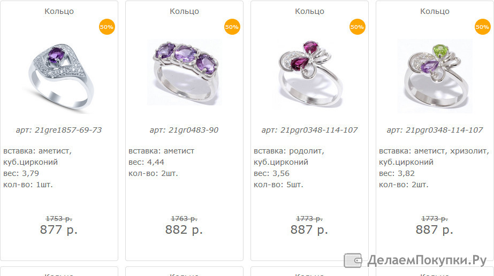494x276 pixels.
Task: Click the Кольцо title above the three-amethyst ring
Action: click(x=184, y=11)
